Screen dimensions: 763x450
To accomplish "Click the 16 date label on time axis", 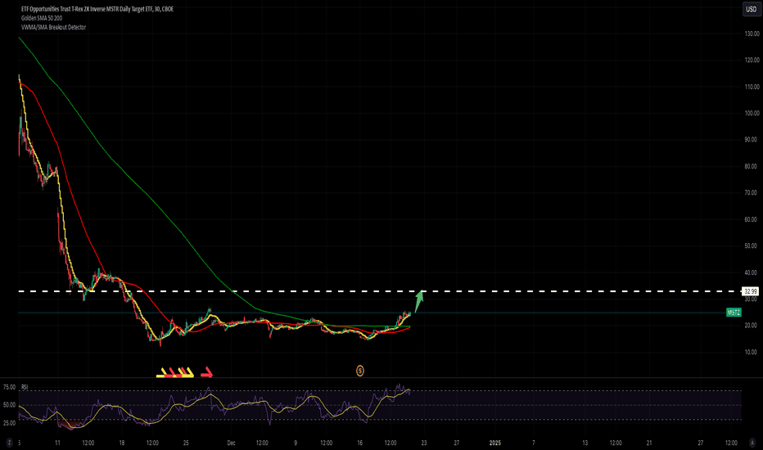I will pos(359,443).
